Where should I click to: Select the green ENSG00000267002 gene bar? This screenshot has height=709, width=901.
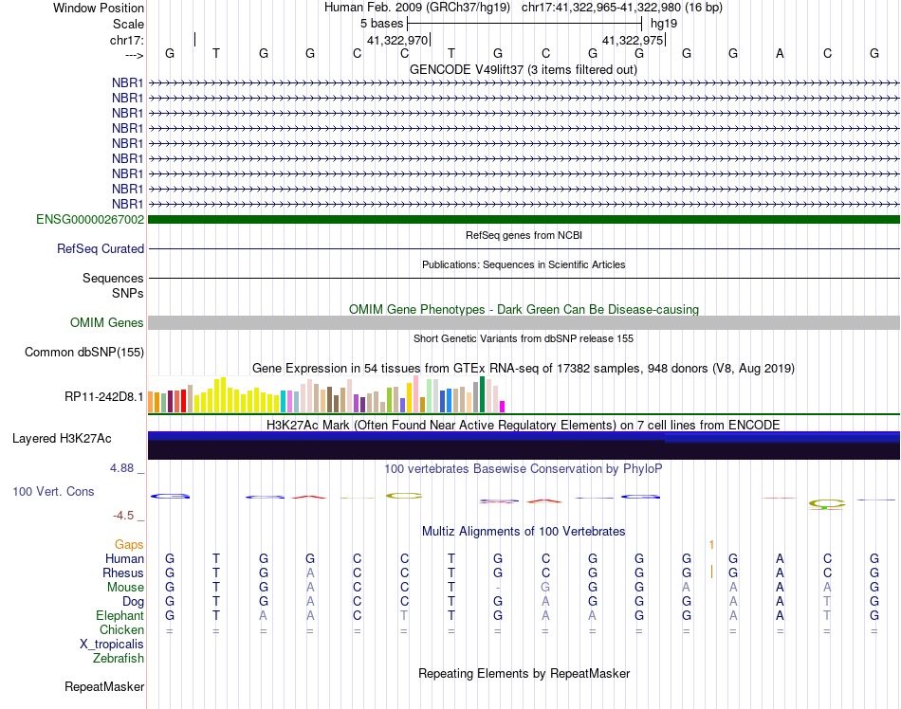coord(524,219)
